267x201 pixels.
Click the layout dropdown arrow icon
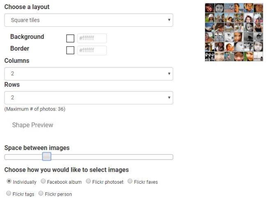169,20
